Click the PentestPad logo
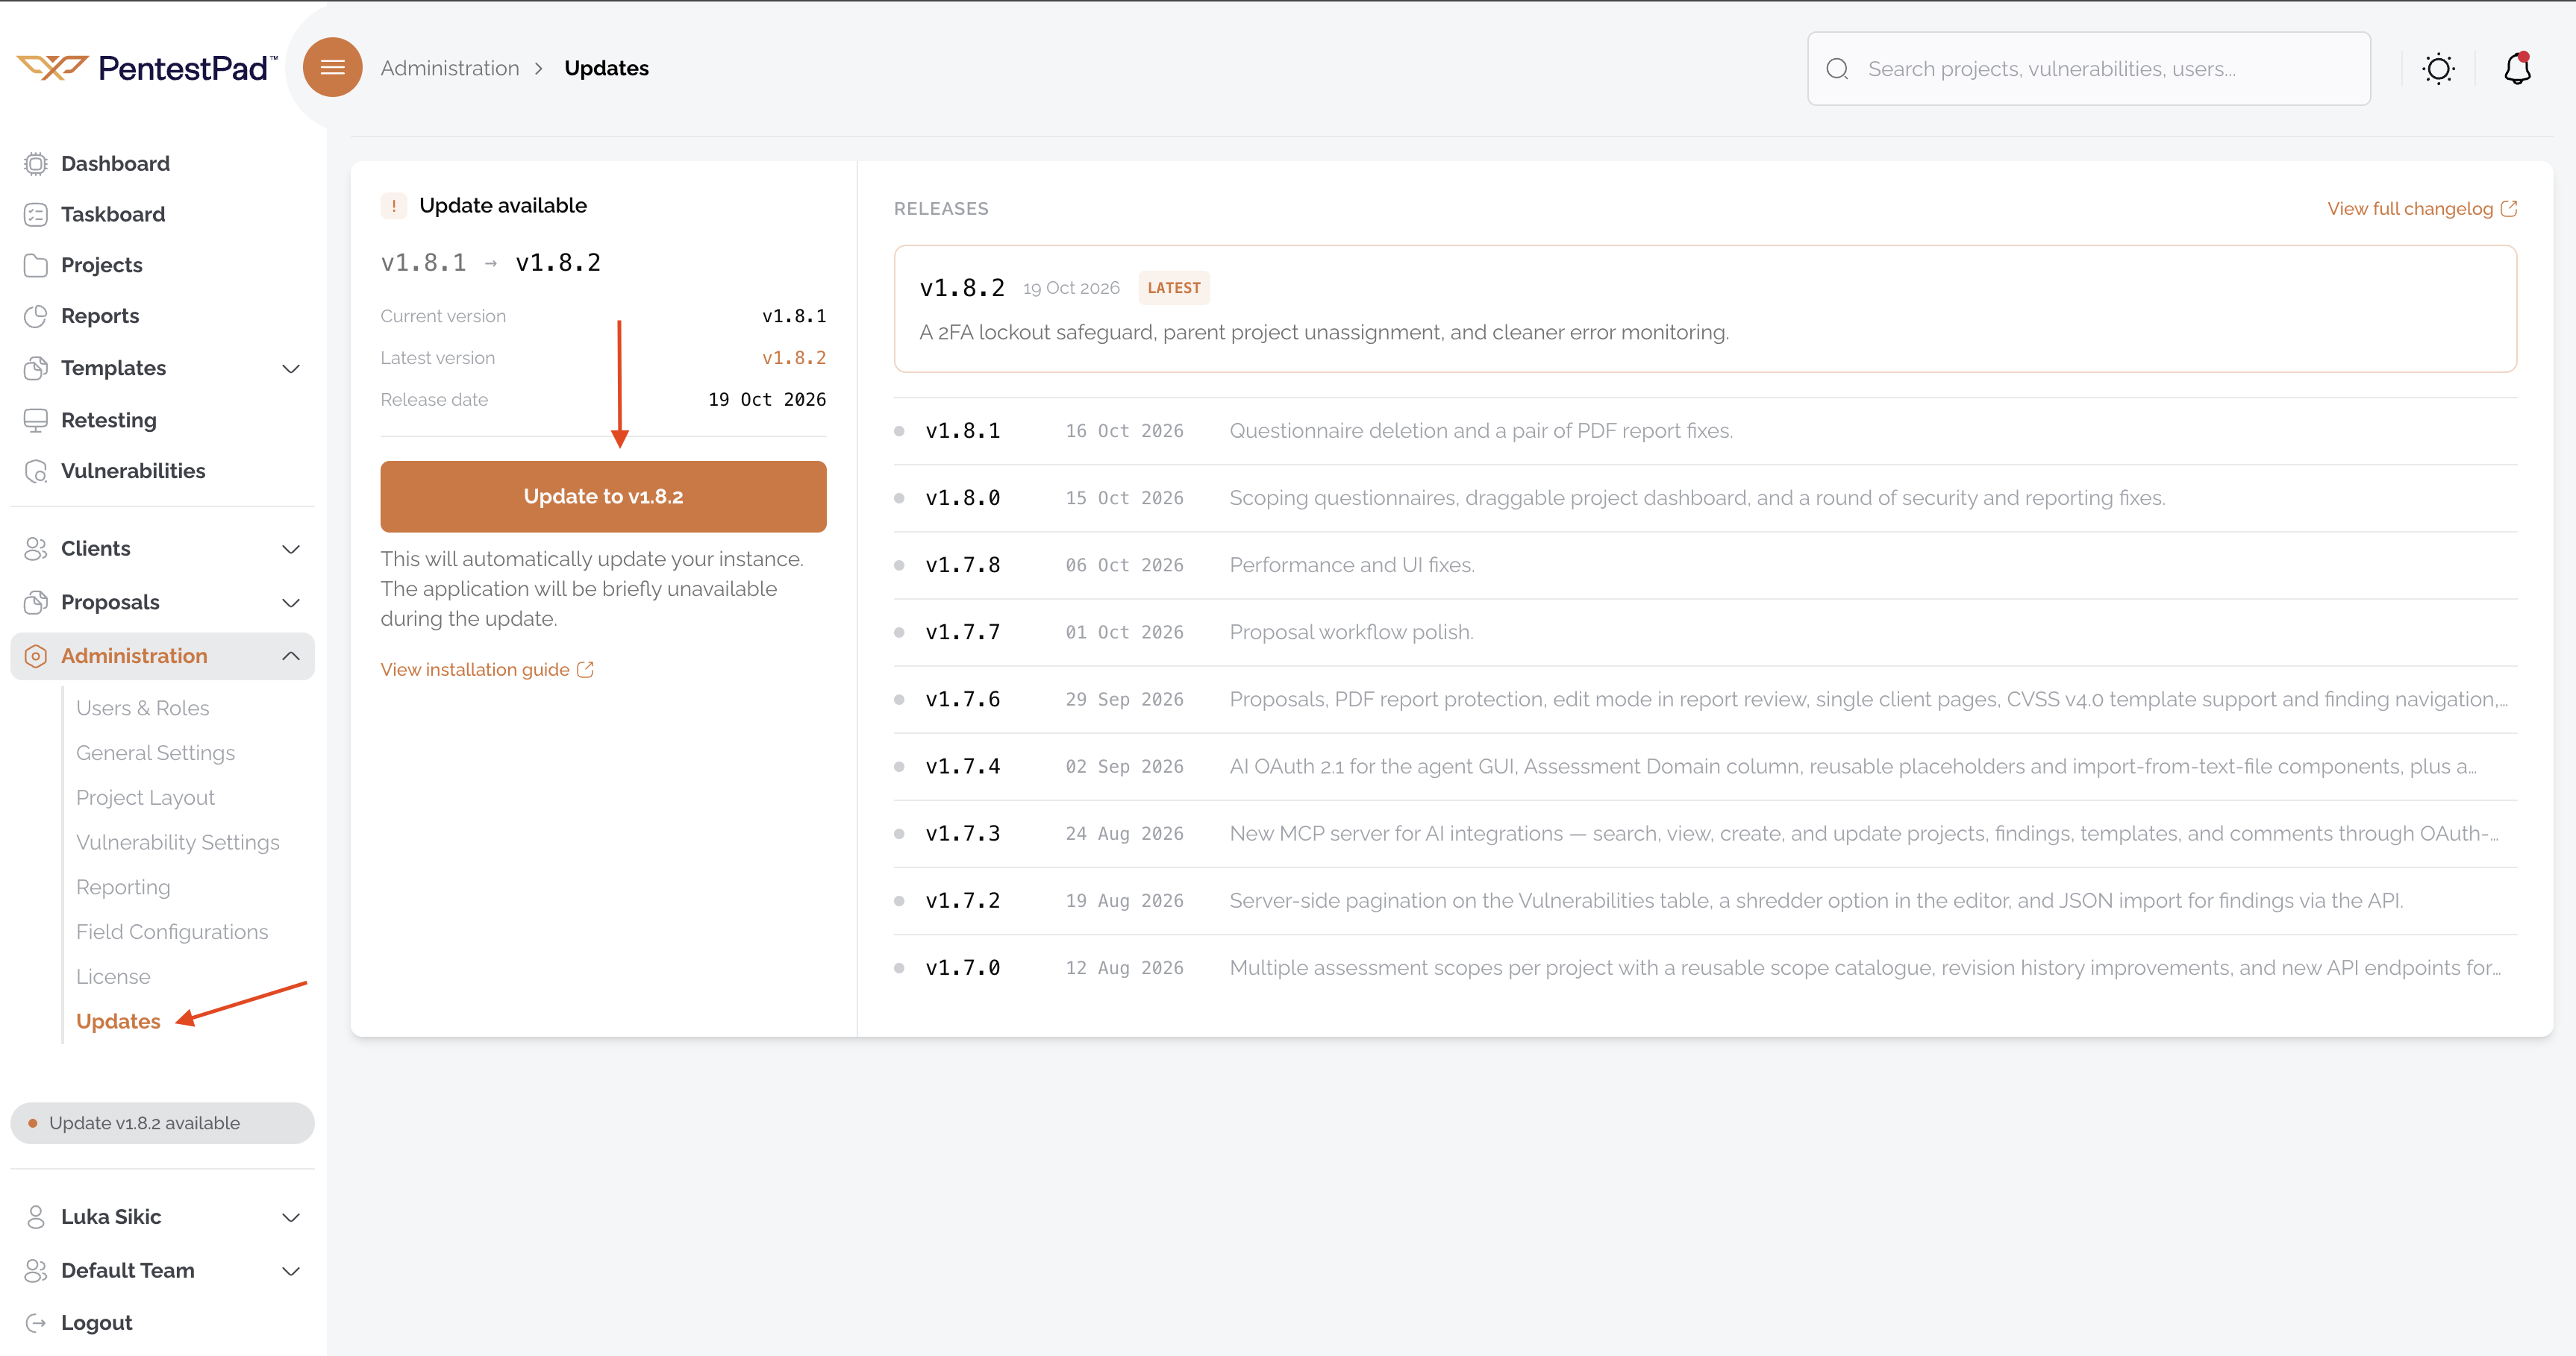Viewport: 2576px width, 1356px height. coord(147,68)
